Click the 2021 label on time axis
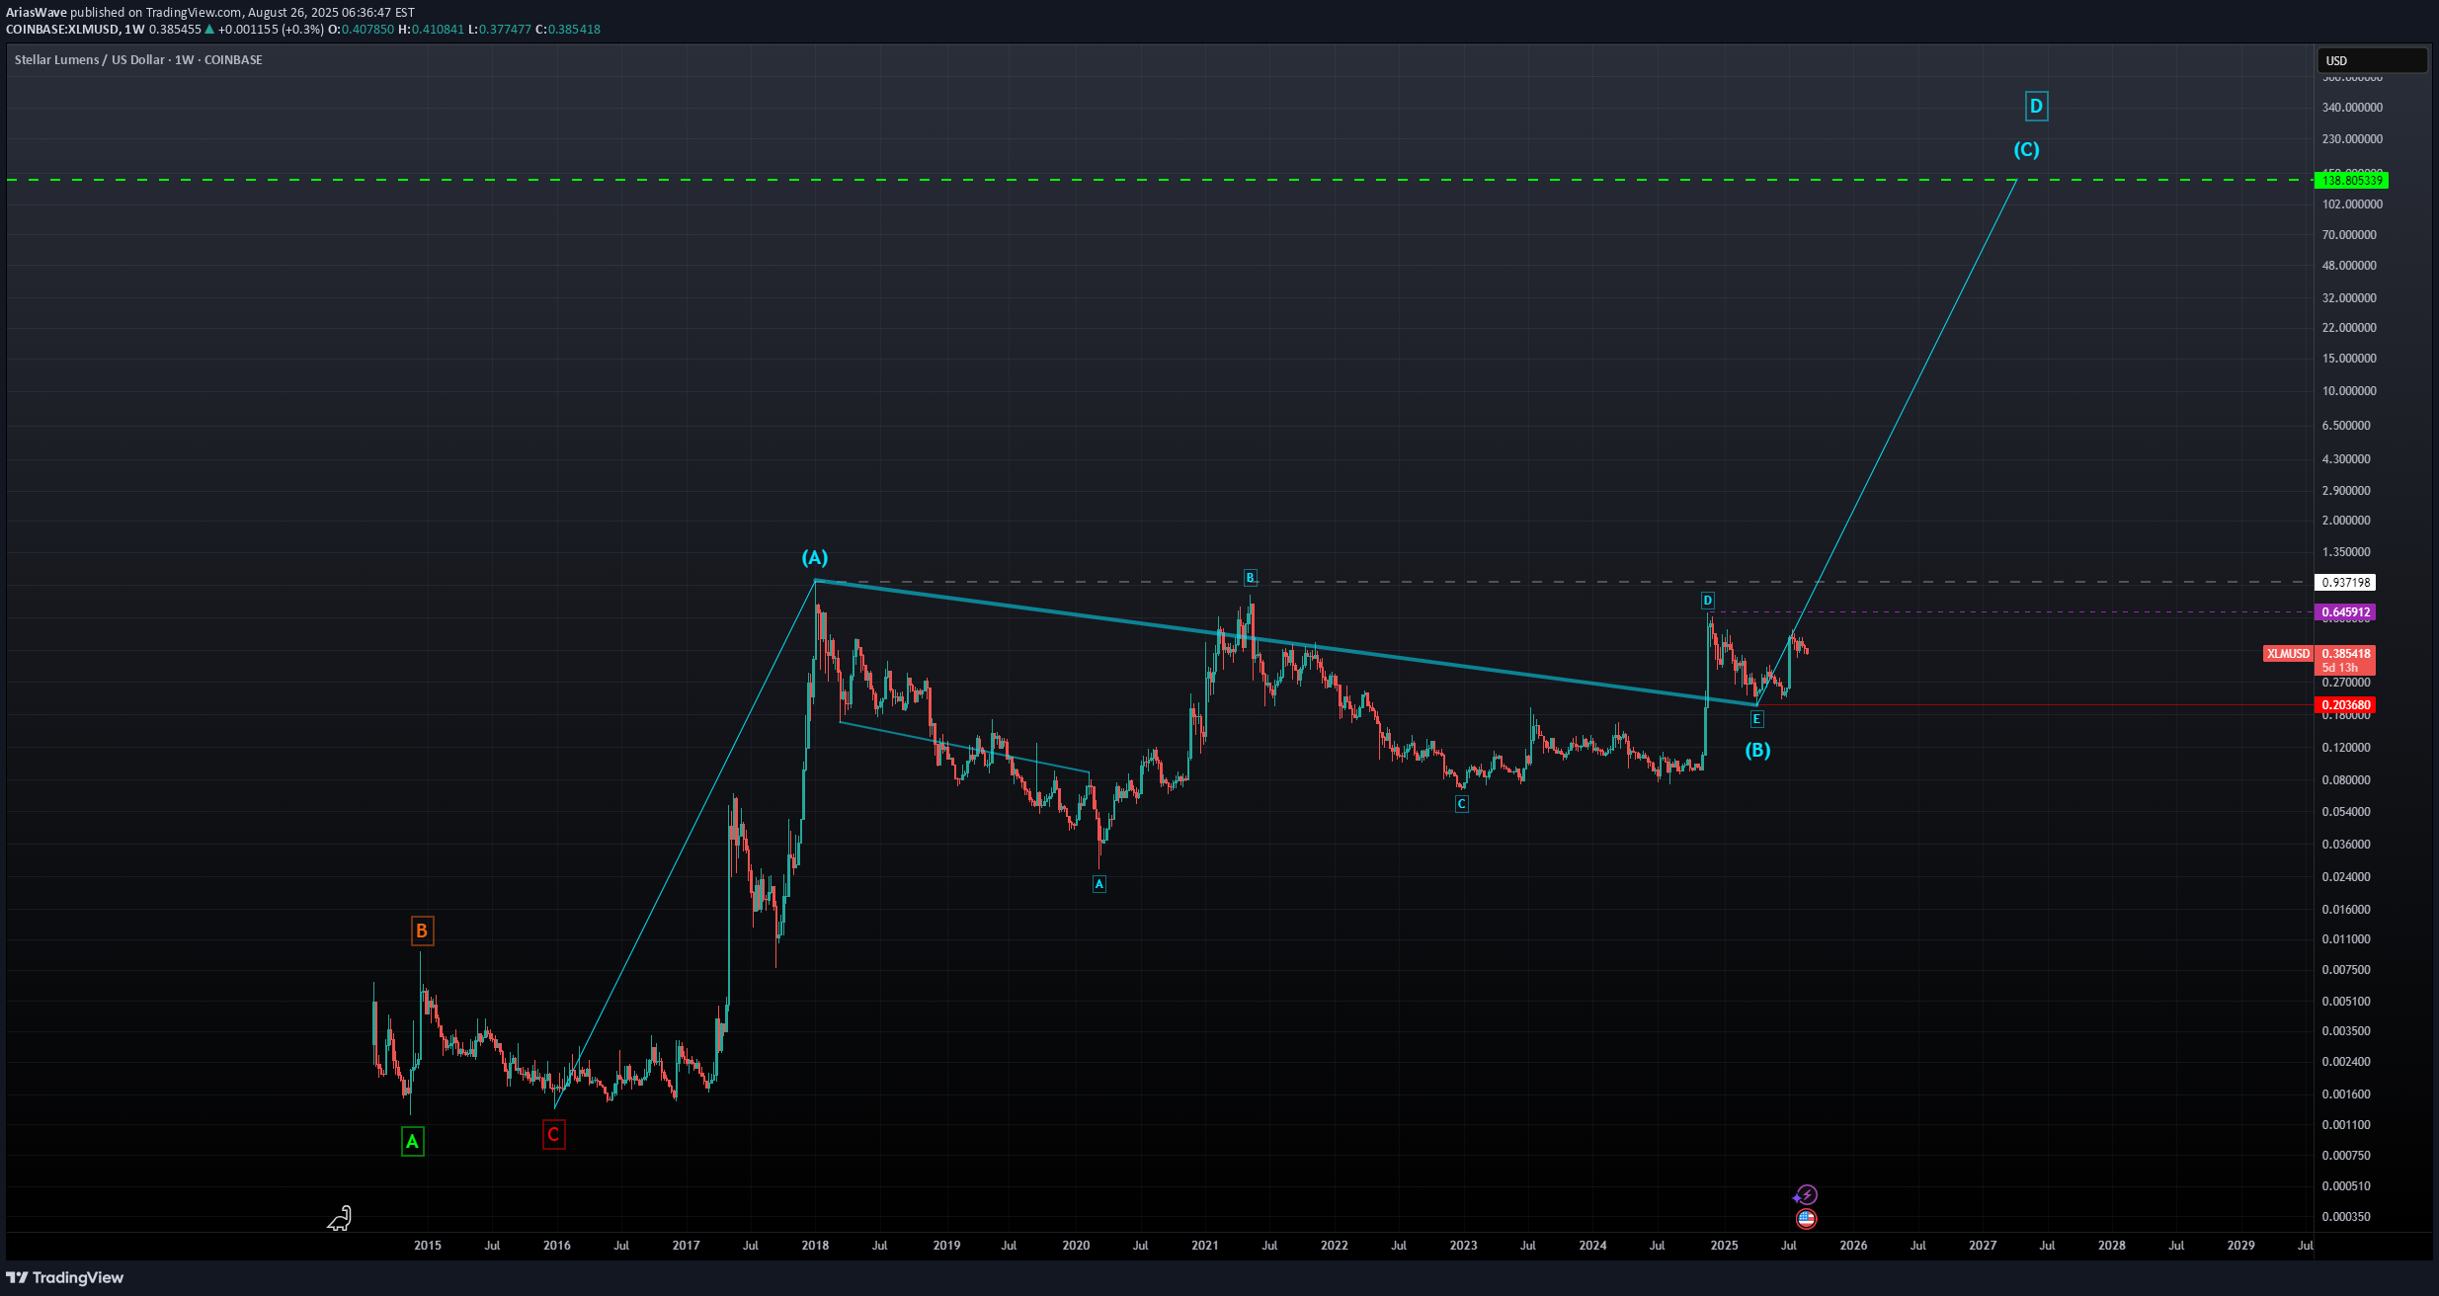Viewport: 2439px width, 1296px height. click(1205, 1246)
